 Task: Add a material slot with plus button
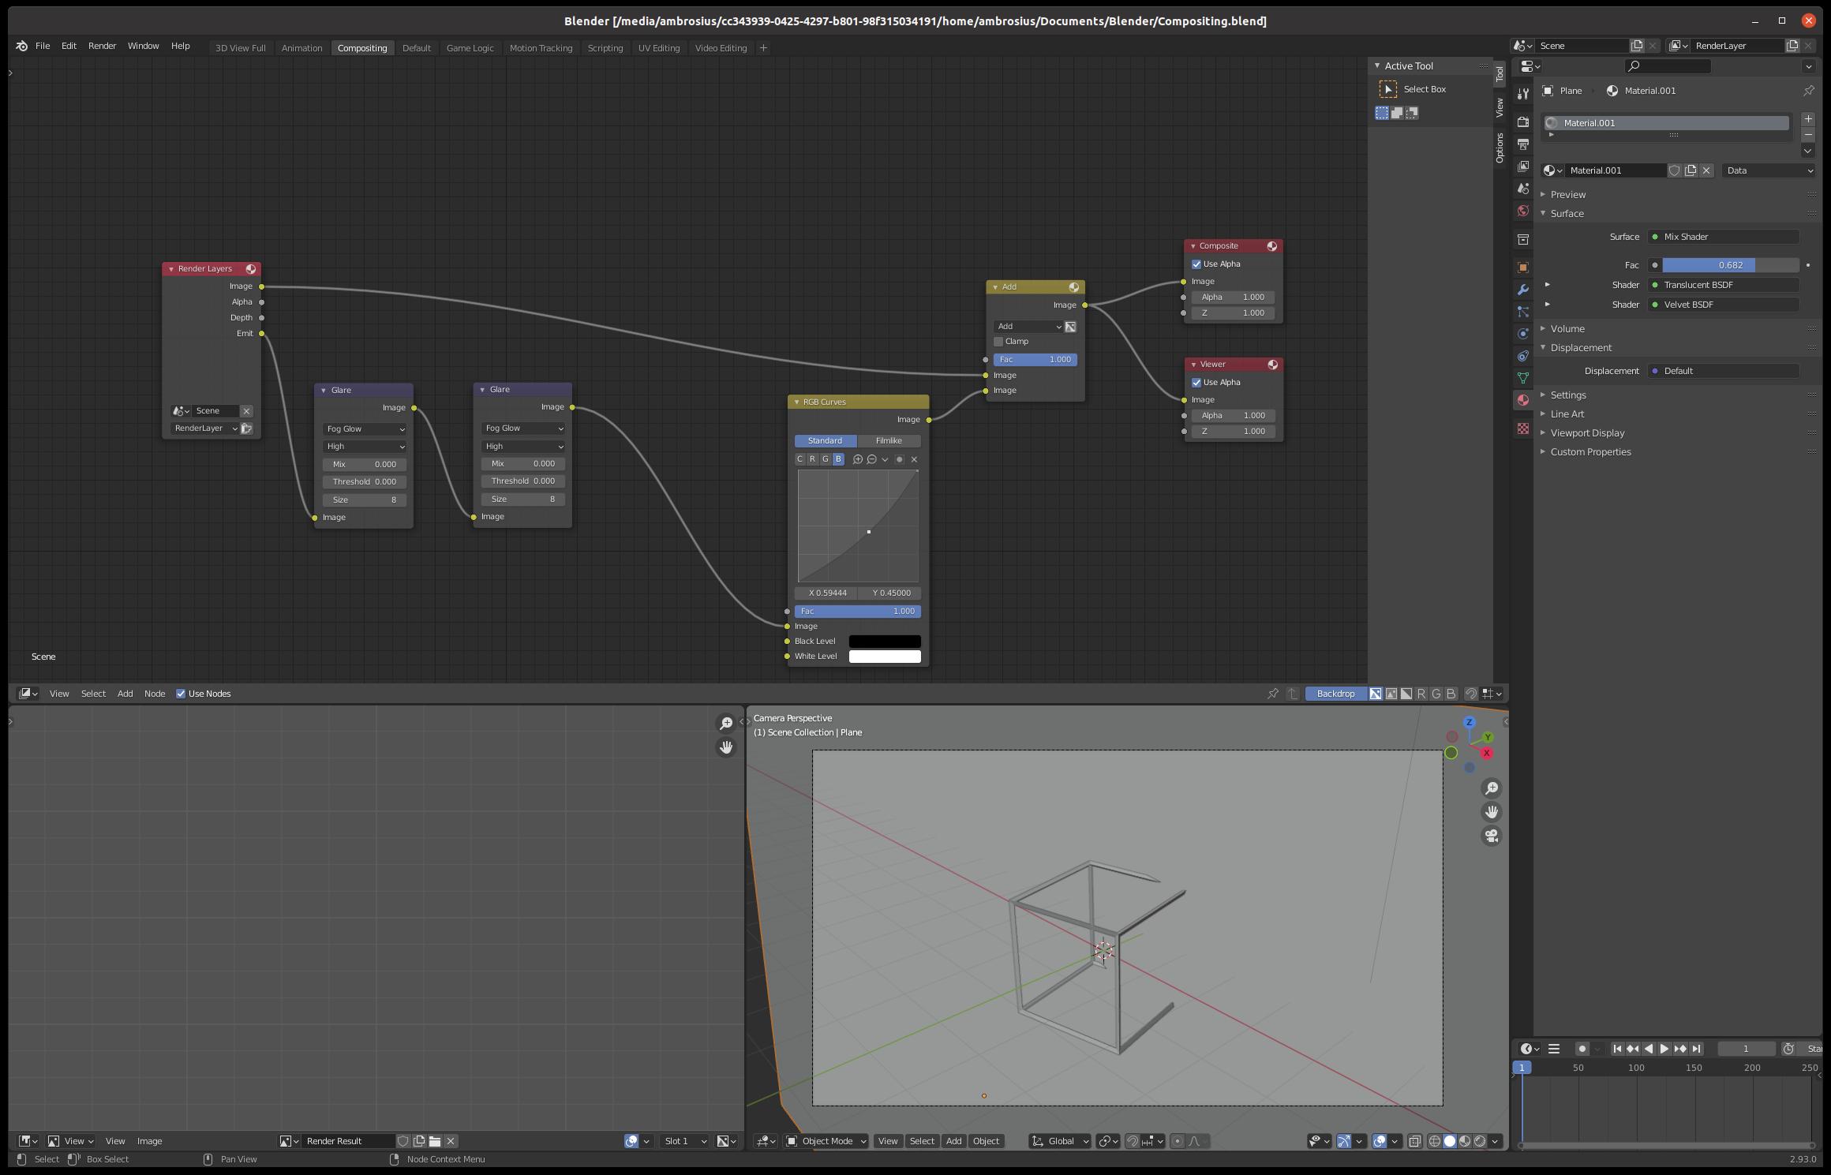pos(1808,119)
